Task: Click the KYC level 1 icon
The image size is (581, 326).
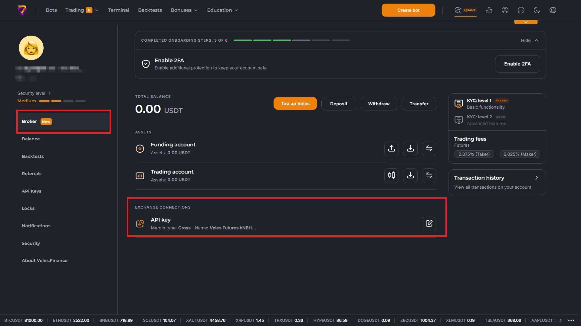Action: point(459,104)
